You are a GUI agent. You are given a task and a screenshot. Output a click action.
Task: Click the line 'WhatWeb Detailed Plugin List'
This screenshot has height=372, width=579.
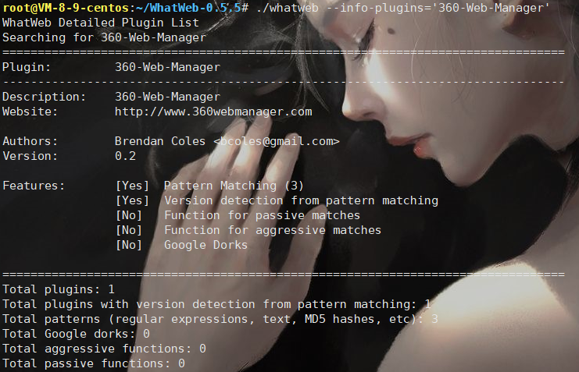tap(101, 23)
